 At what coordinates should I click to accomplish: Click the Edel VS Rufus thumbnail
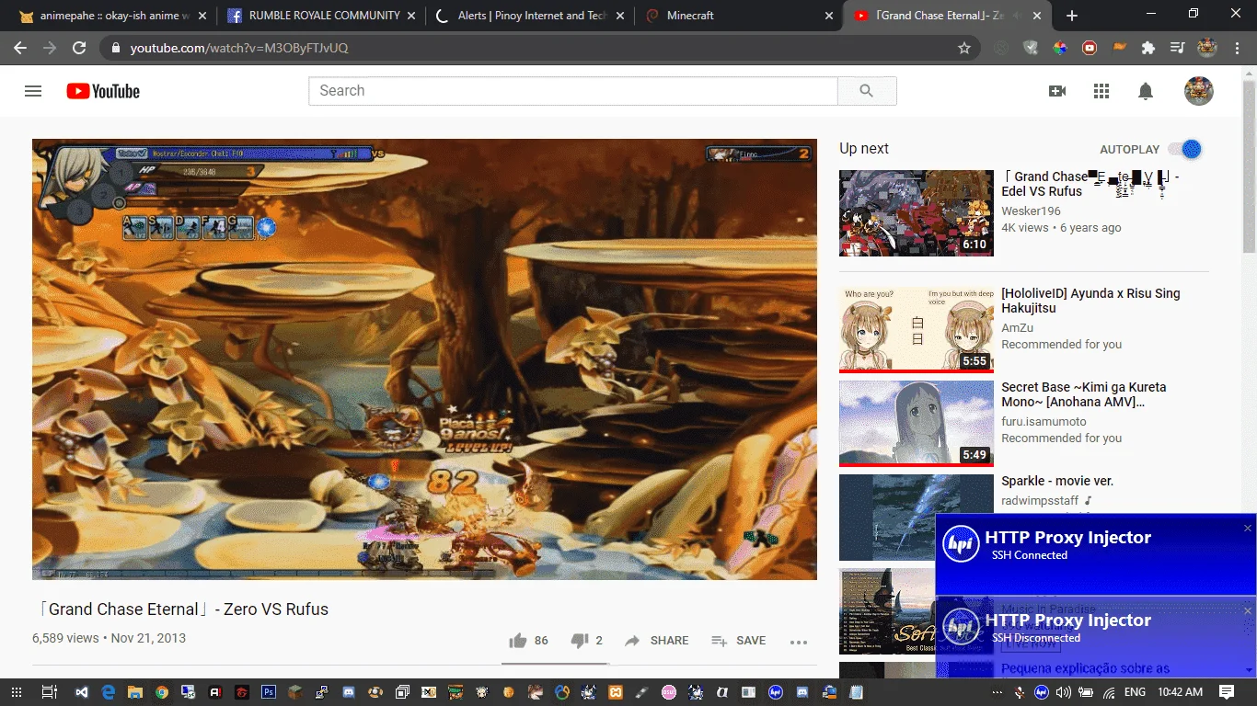coord(917,212)
